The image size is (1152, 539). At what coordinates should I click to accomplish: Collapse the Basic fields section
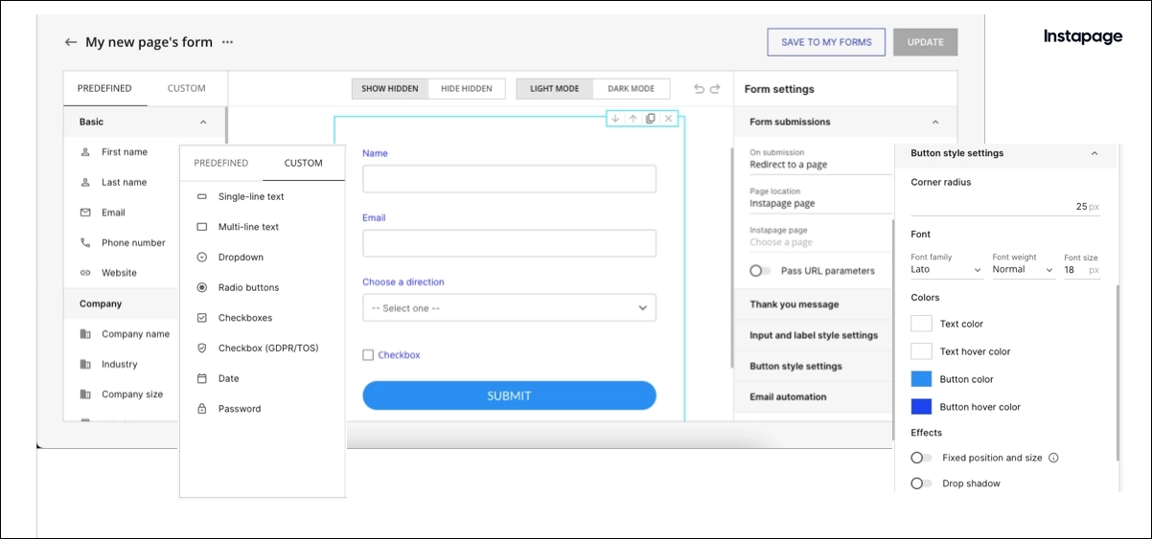pyautogui.click(x=202, y=123)
